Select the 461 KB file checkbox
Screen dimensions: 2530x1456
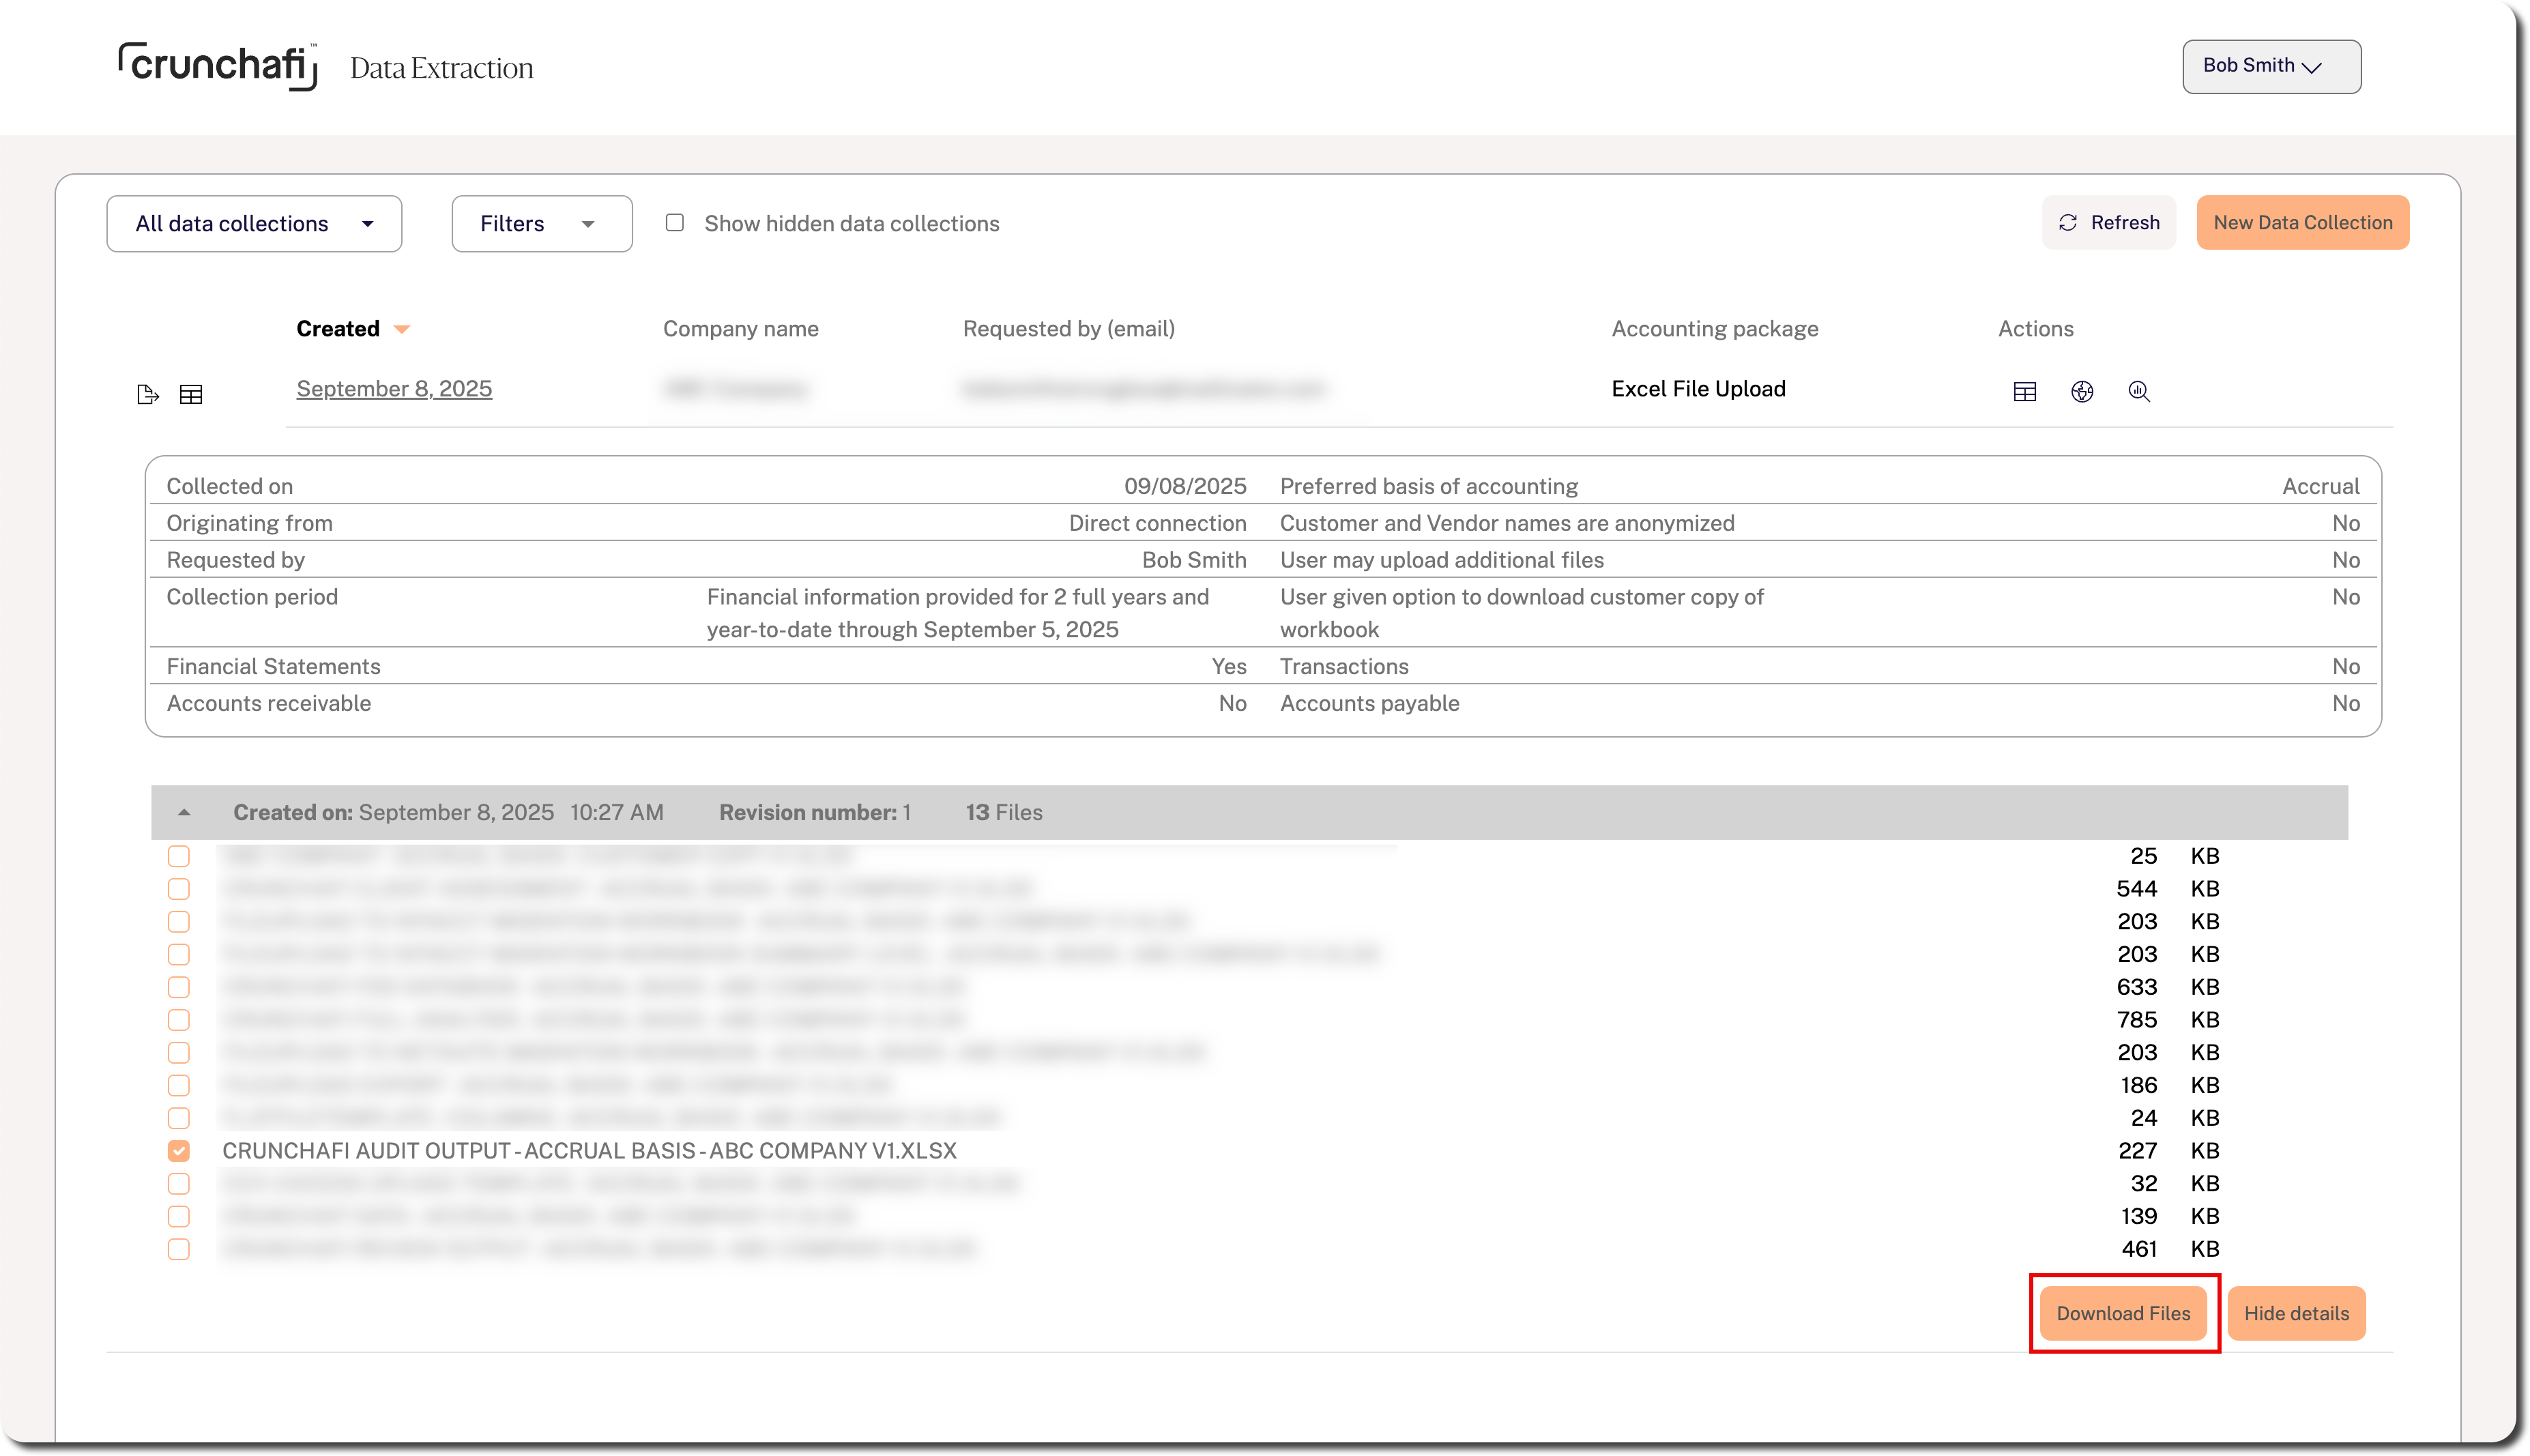(x=179, y=1249)
